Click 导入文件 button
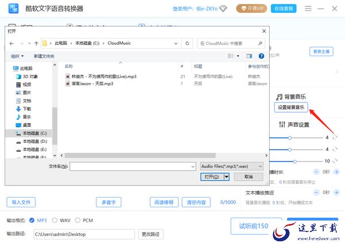The height and width of the screenshot is (243, 345). click(21, 202)
